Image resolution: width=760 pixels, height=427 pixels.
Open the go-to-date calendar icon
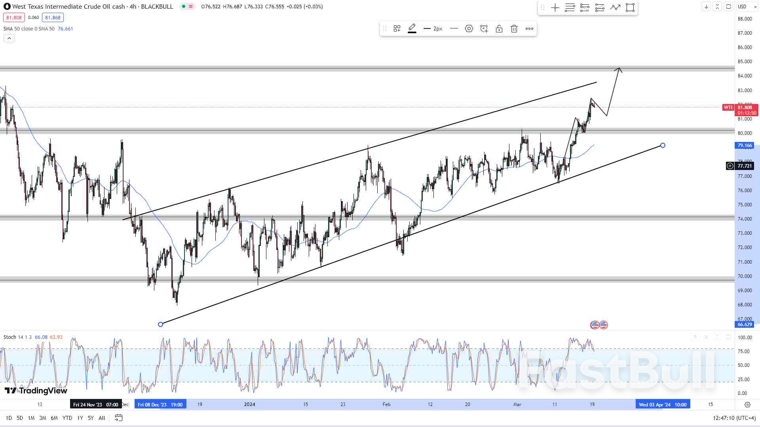[118, 418]
